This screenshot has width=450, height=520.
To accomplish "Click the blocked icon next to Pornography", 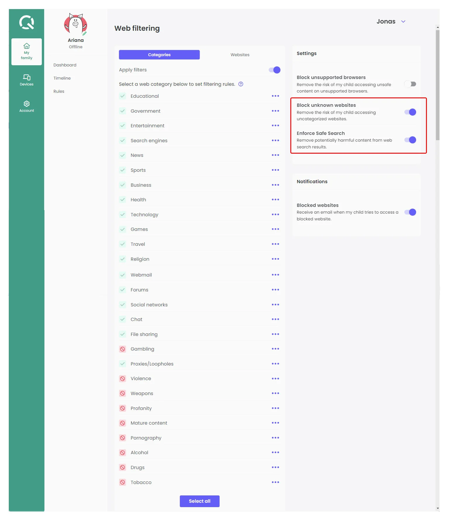I will click(x=123, y=438).
